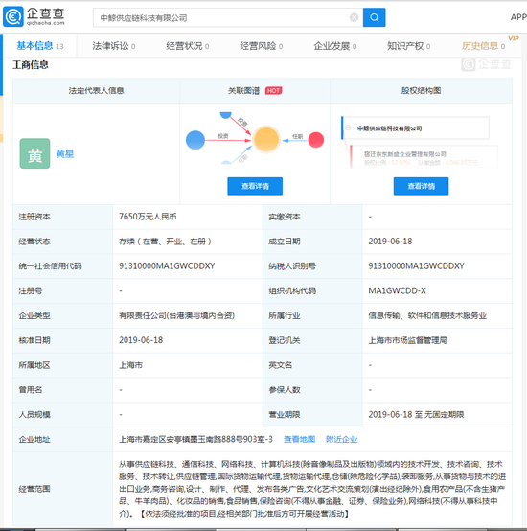Open legal representative 黄星 link
The height and width of the screenshot is (531, 527).
(x=64, y=153)
